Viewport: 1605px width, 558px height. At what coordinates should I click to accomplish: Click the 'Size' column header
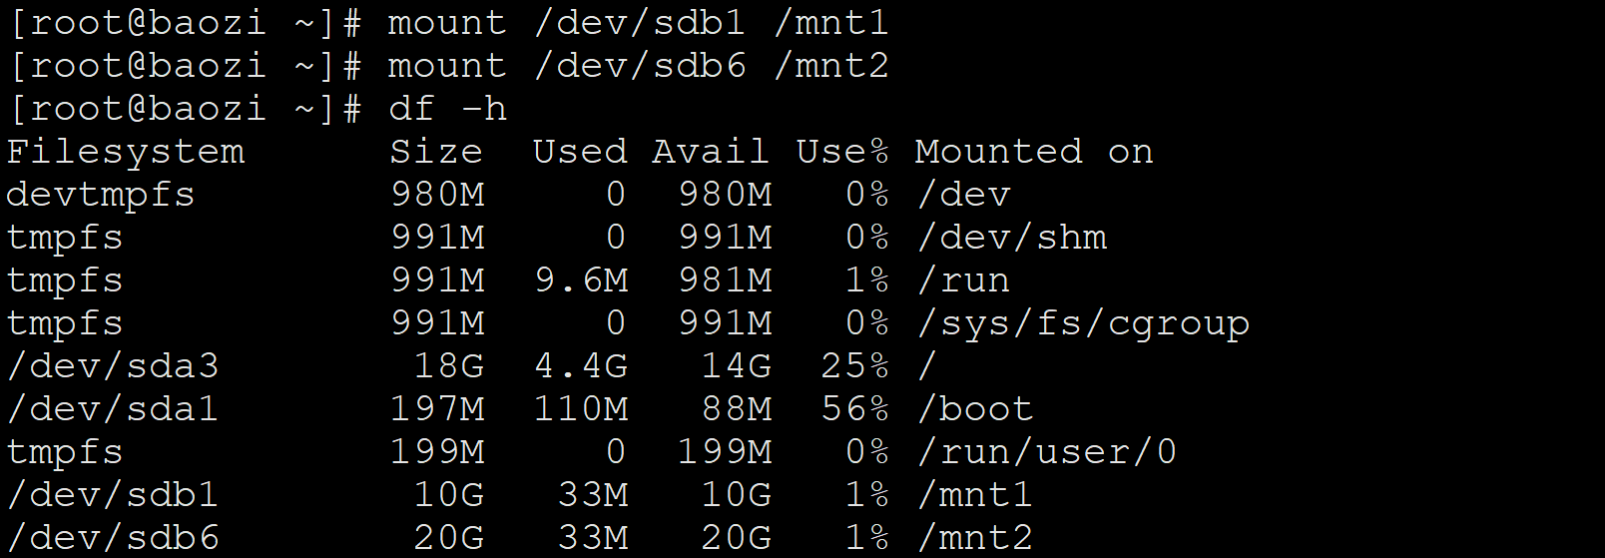click(436, 152)
